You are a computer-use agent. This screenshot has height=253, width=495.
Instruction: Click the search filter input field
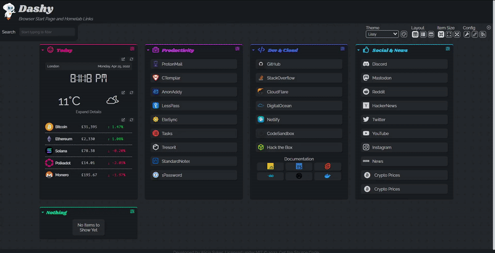[47, 32]
